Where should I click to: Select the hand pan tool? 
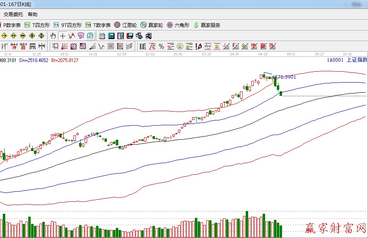(53, 36)
